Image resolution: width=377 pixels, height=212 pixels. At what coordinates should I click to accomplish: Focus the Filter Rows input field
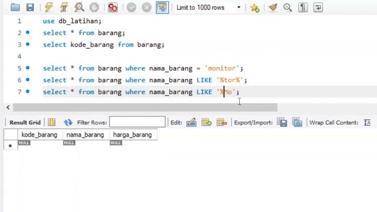[x=137, y=122]
